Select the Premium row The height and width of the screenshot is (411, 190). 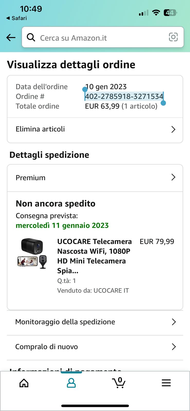pos(95,178)
